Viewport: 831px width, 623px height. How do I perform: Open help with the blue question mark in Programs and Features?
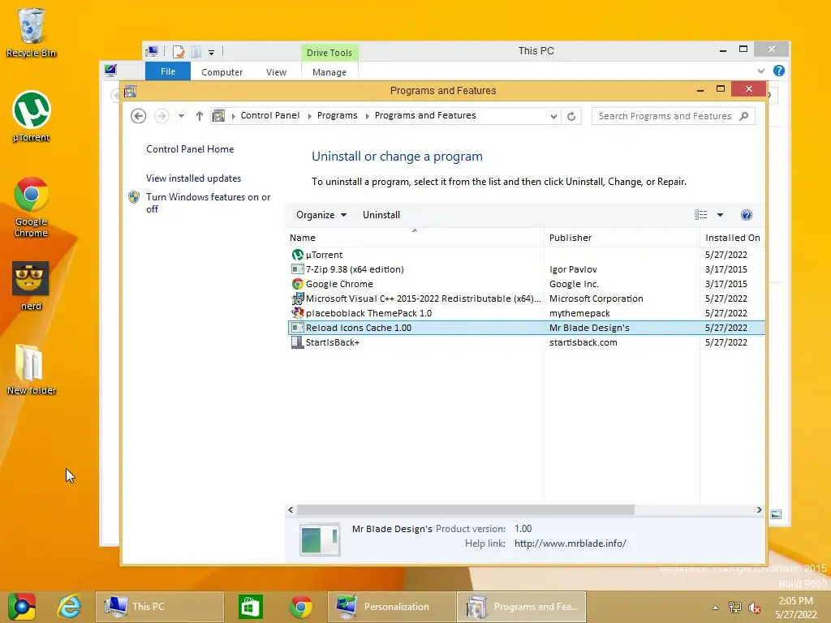click(x=747, y=214)
